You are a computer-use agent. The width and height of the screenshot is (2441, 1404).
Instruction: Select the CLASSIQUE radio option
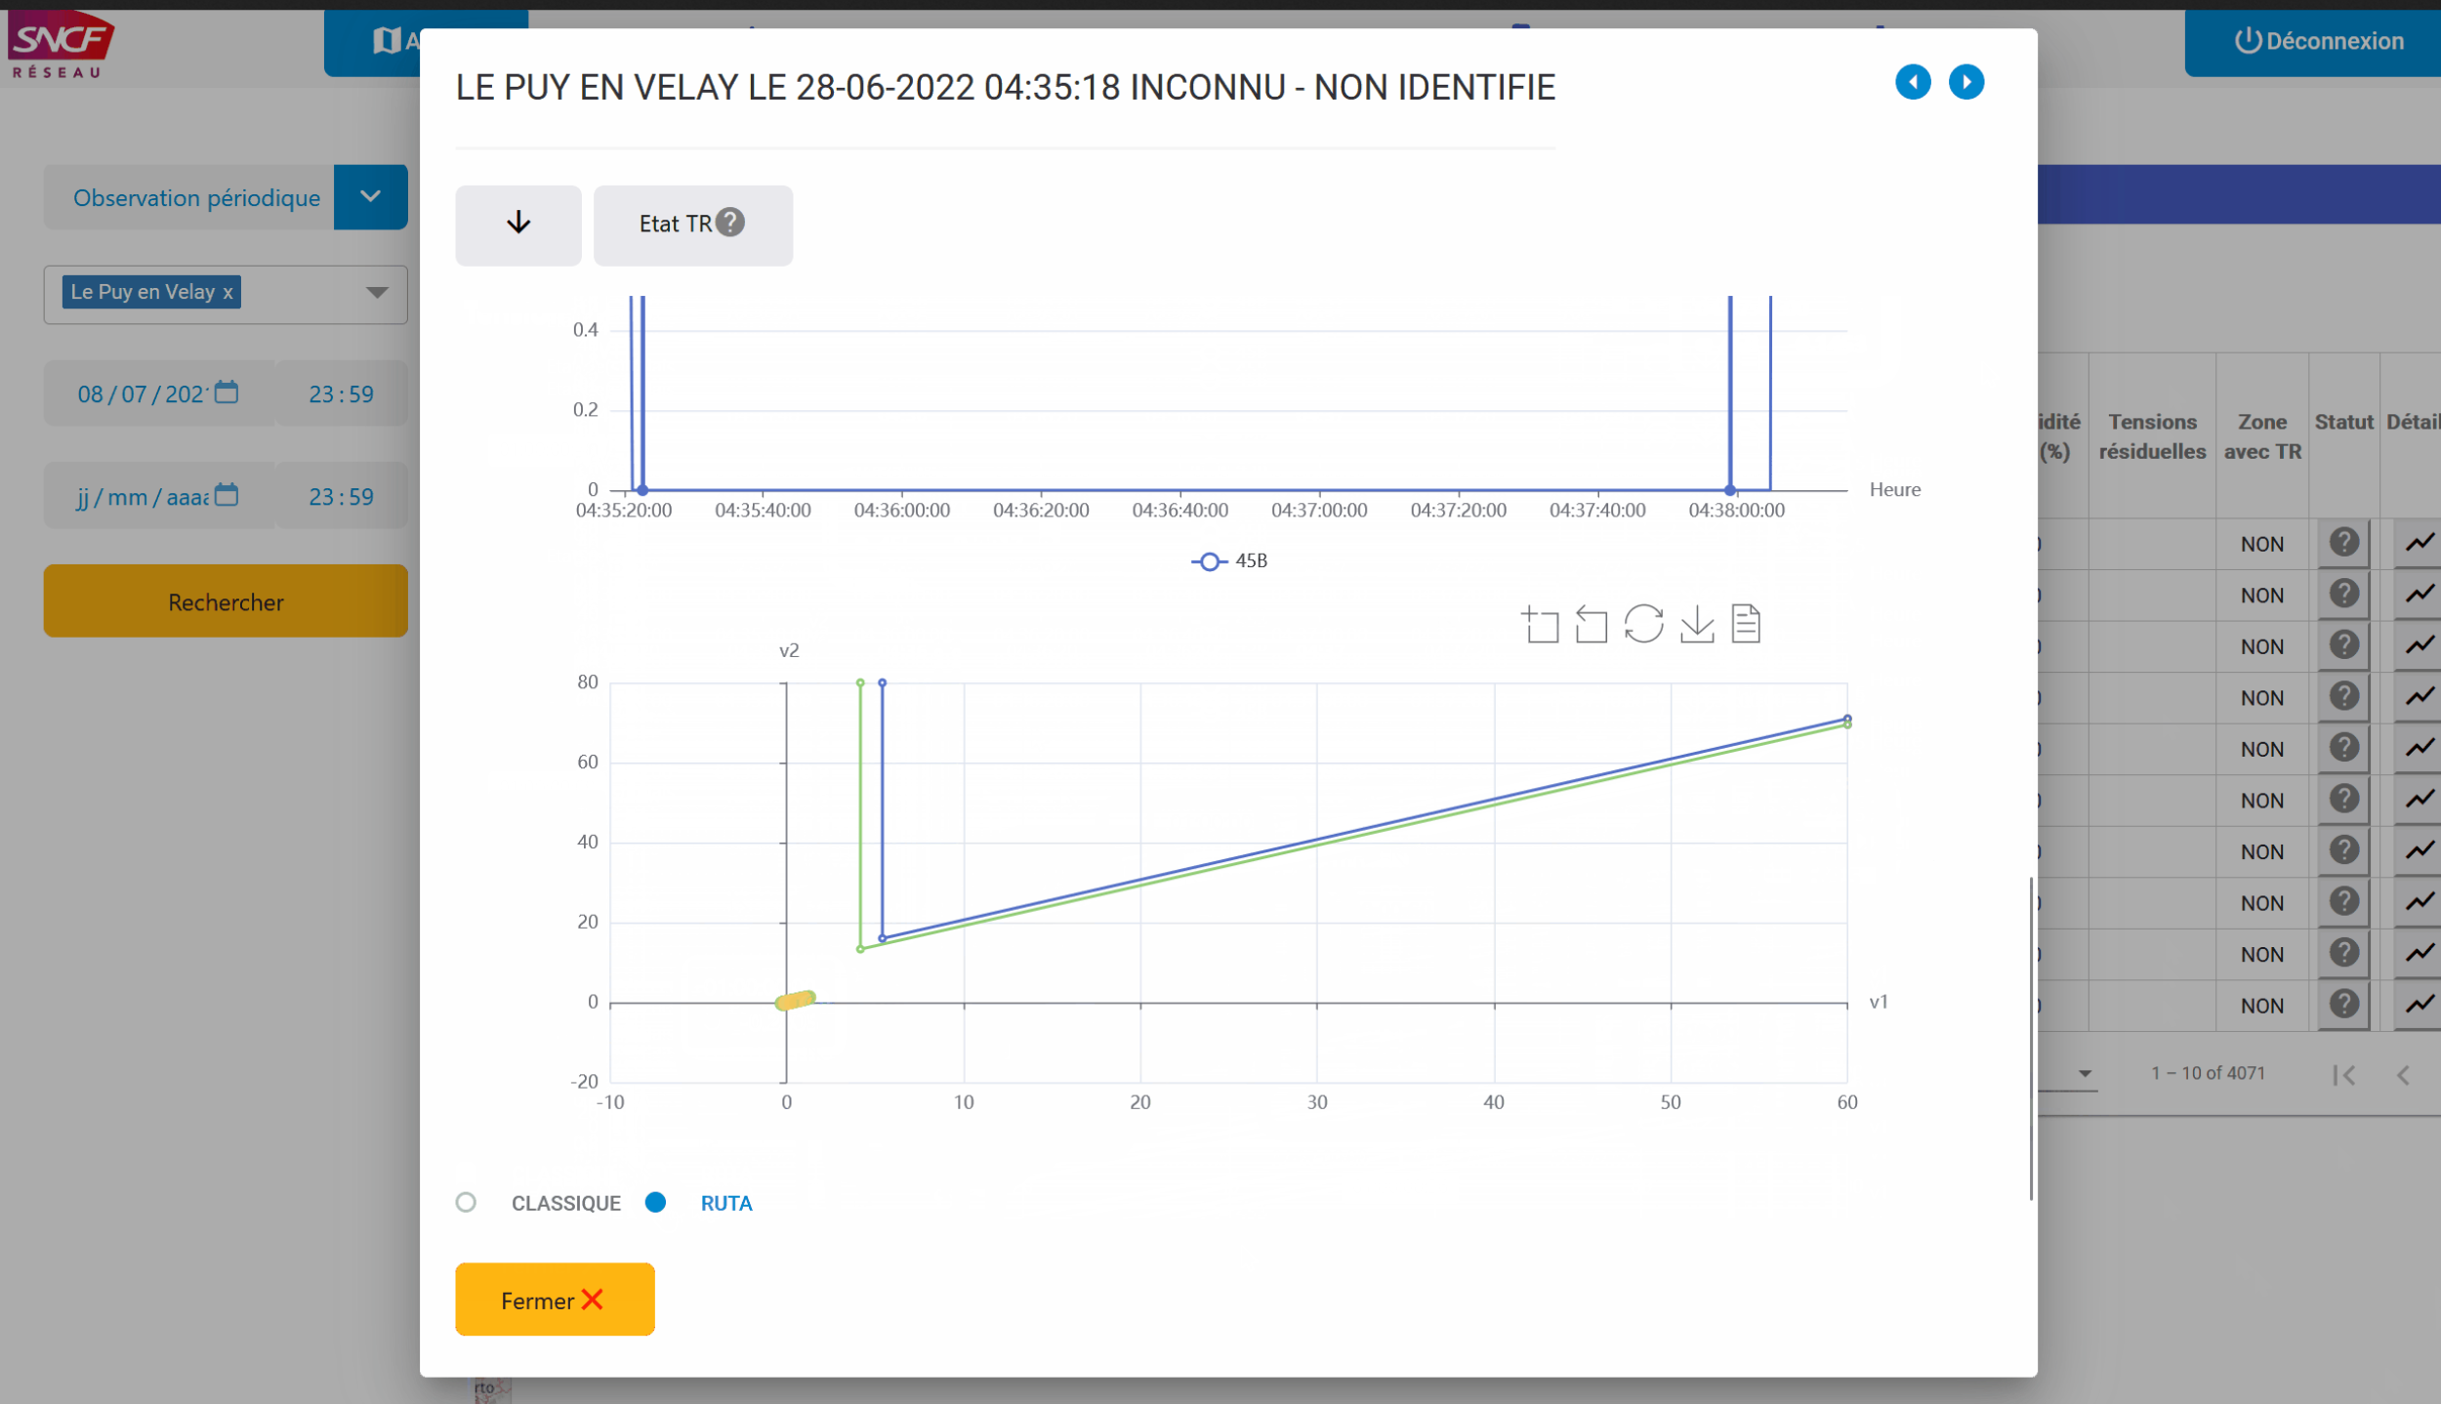pos(467,1202)
